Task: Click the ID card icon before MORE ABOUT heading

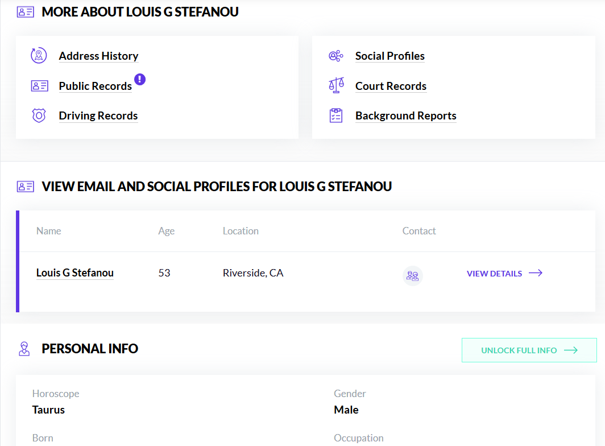Action: pyautogui.click(x=25, y=11)
